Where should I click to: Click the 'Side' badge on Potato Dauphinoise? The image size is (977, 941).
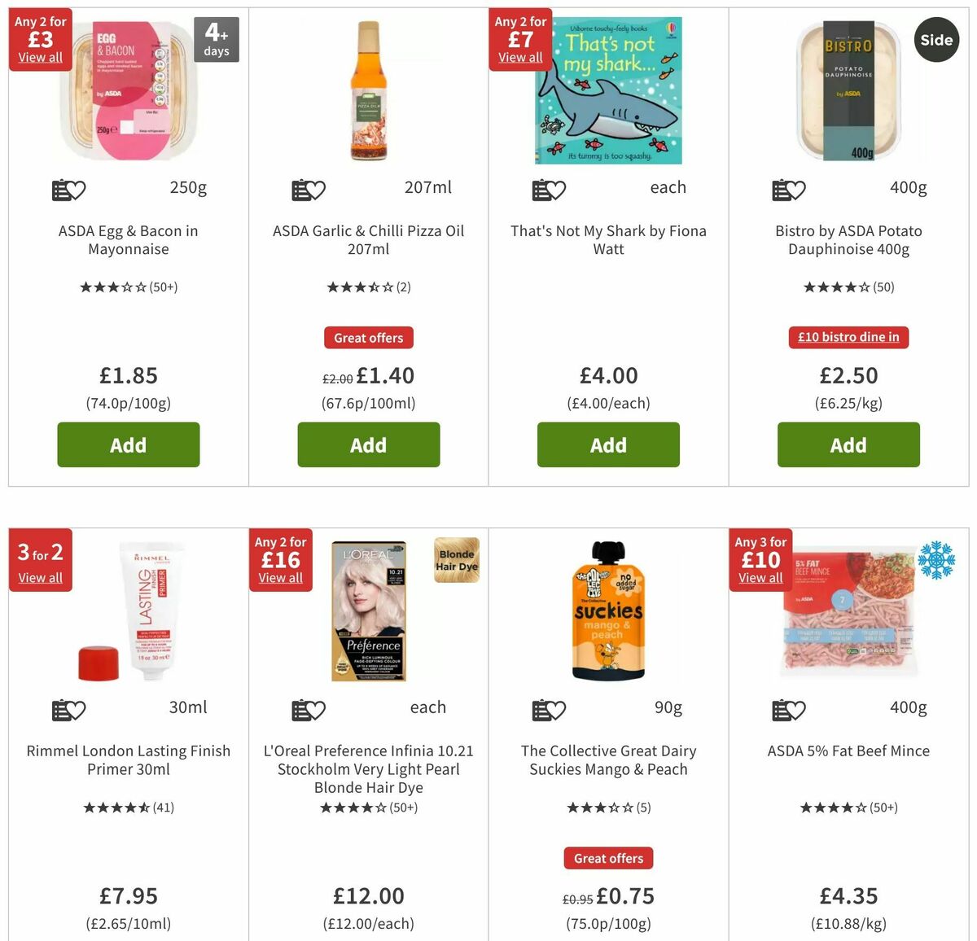pyautogui.click(x=936, y=39)
